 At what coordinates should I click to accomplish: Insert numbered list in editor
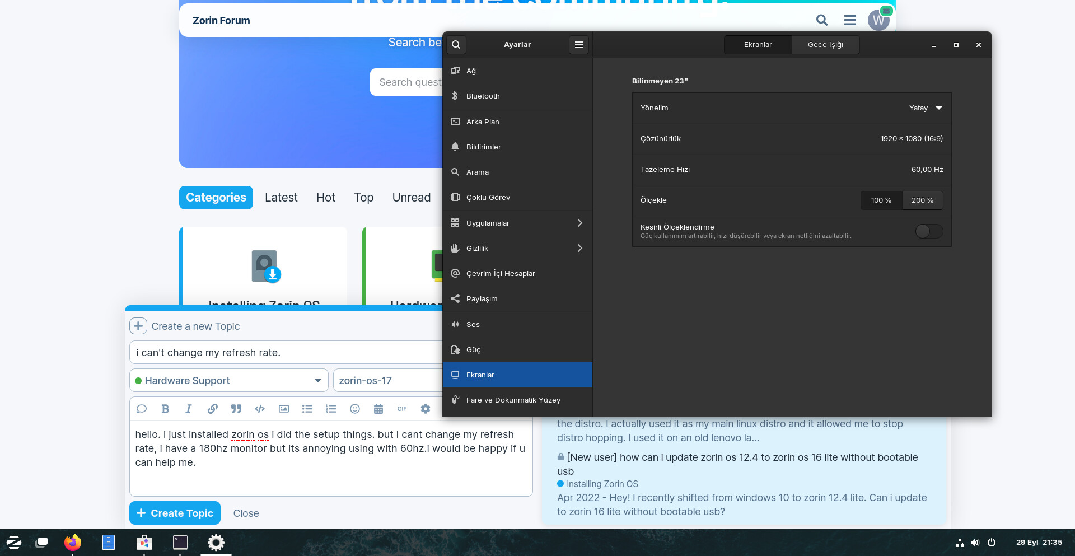[x=331, y=409]
